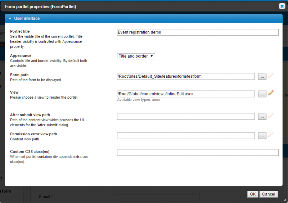
Task: Click into the Form path text field
Action: 186,76
